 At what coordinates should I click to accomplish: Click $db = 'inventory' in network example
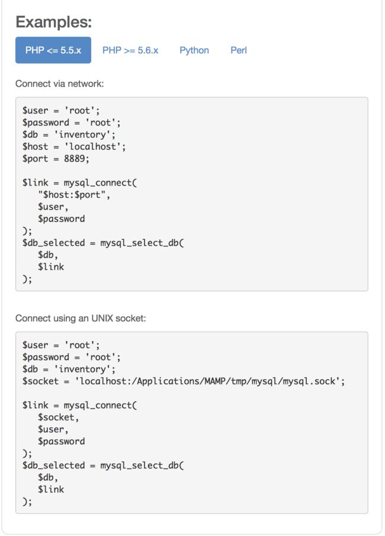pyautogui.click(x=69, y=134)
